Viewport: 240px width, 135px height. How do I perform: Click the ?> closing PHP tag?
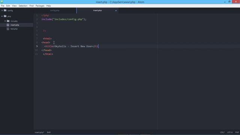[x=44, y=31]
